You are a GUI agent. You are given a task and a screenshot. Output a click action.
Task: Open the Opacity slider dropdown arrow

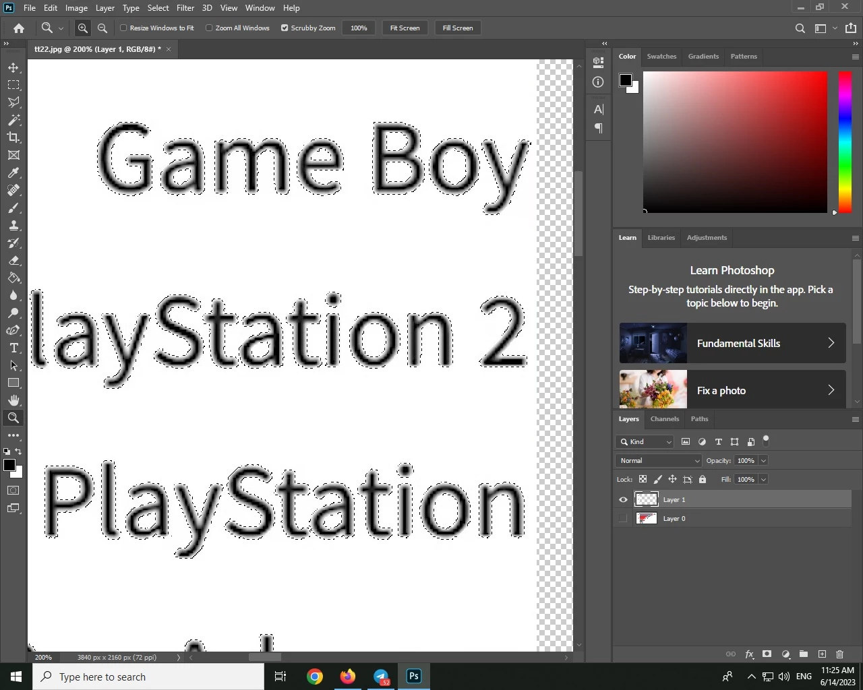tap(763, 460)
